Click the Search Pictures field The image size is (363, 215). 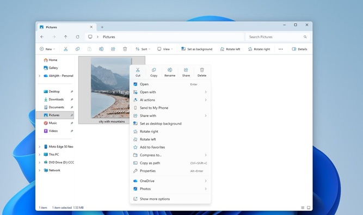(x=278, y=37)
